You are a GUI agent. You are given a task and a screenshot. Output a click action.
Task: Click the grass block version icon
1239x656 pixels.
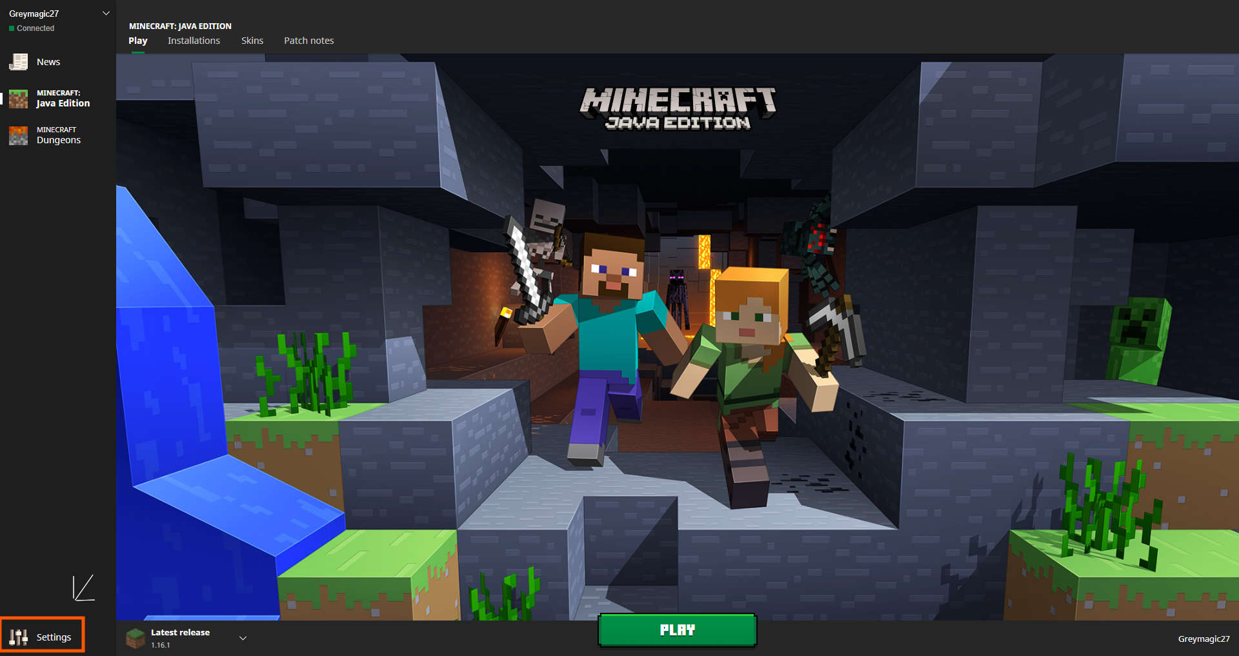point(135,637)
